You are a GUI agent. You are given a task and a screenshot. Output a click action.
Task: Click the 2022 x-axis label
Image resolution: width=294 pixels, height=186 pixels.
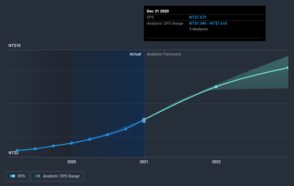click(x=216, y=162)
